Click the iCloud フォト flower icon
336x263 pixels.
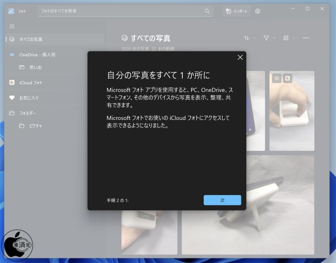12,83
